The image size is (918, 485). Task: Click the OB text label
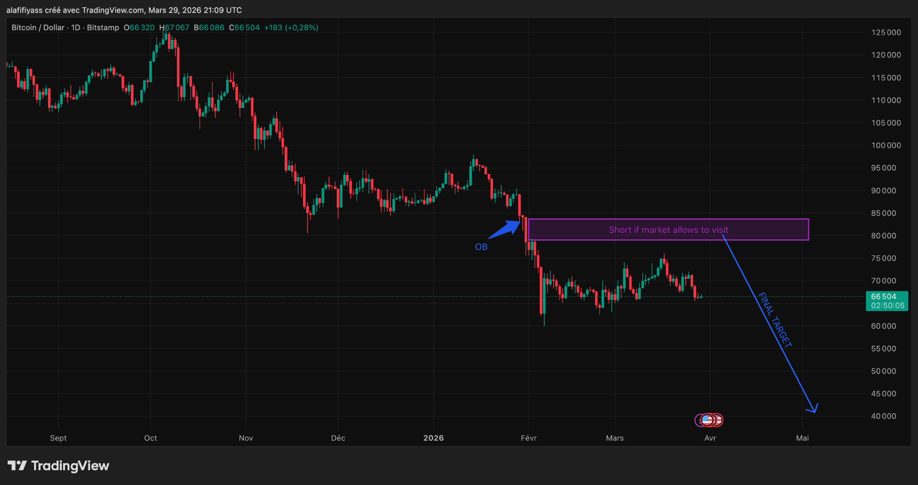click(x=481, y=247)
